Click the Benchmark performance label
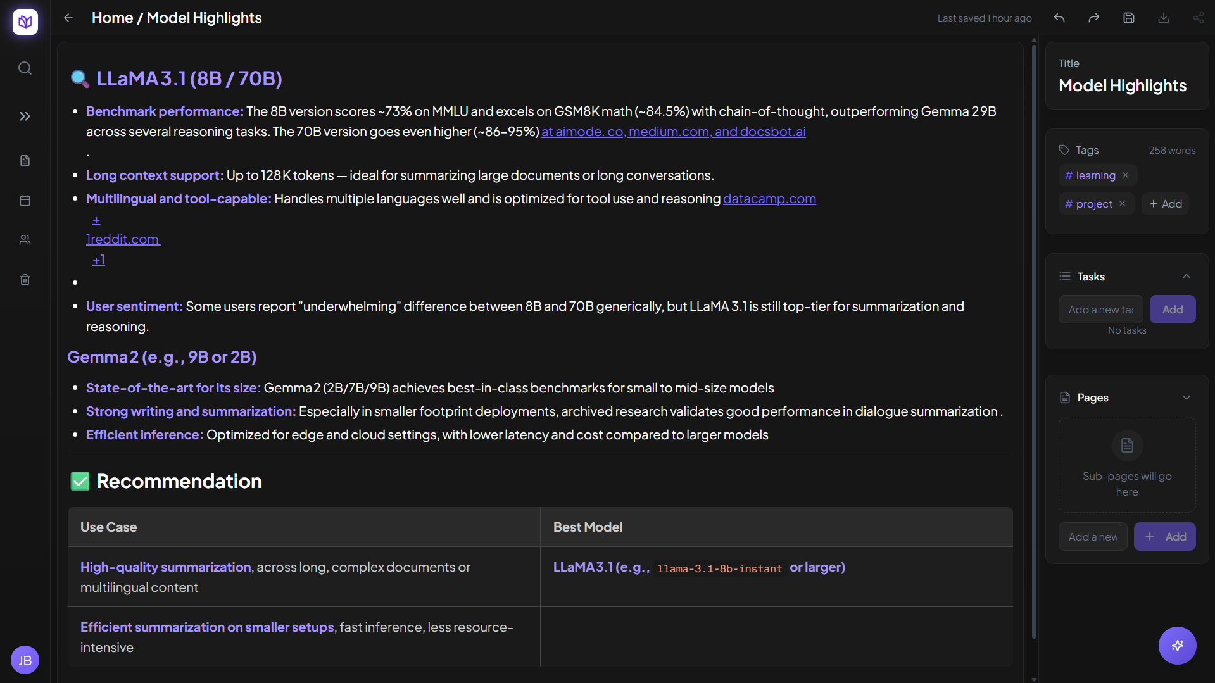1215x683 pixels. pos(165,111)
